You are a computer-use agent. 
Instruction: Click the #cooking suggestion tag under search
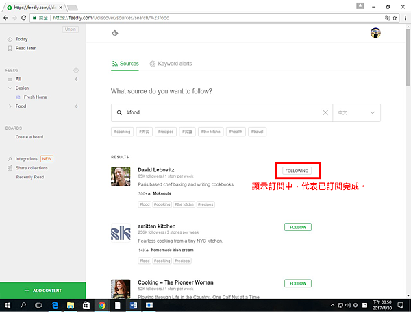[x=122, y=132]
